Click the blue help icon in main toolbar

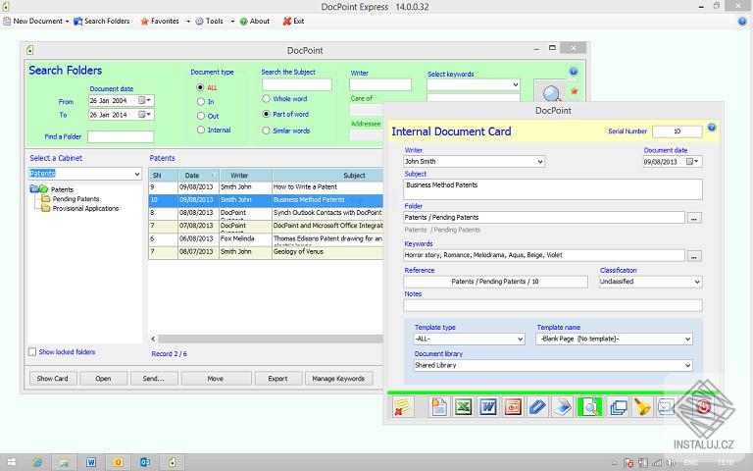click(742, 22)
